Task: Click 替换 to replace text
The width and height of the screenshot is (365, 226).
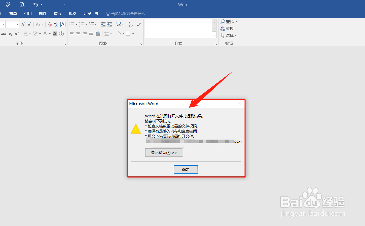Action: click(x=227, y=29)
